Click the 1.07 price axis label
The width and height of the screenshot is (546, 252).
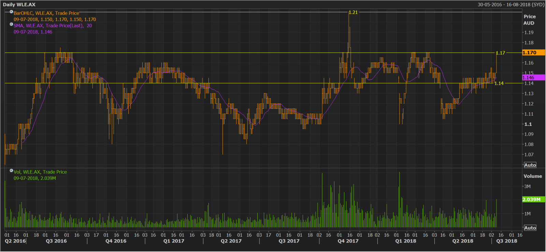coord(529,155)
